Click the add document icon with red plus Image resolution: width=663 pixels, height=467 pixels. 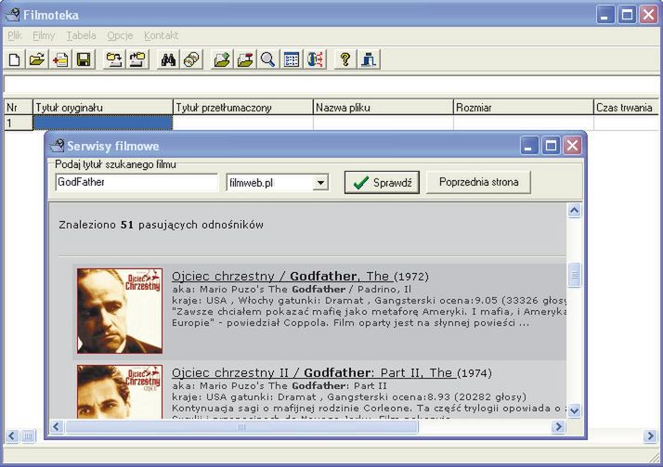coord(60,59)
